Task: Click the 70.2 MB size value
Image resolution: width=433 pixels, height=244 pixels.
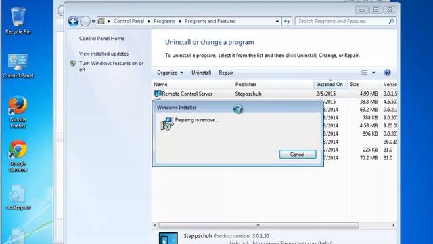Action: pos(369,158)
